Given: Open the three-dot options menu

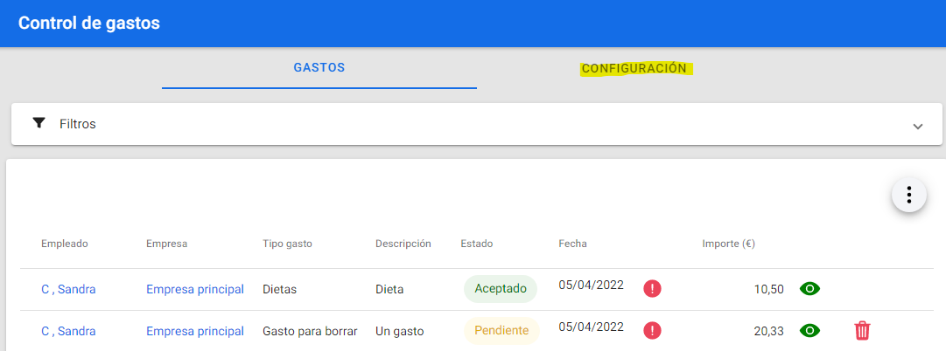Looking at the screenshot, I should [908, 194].
